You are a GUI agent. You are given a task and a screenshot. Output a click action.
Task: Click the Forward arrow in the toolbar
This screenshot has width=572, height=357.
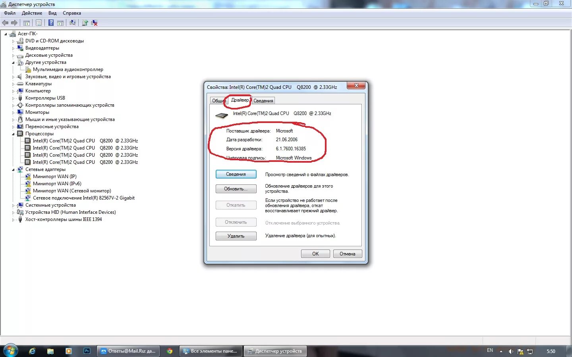click(14, 23)
